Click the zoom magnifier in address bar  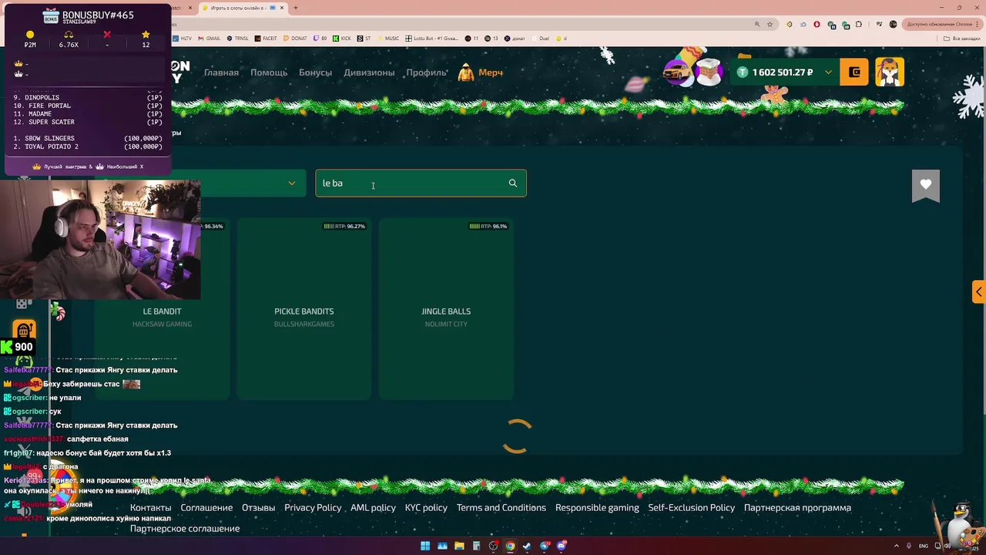757,24
